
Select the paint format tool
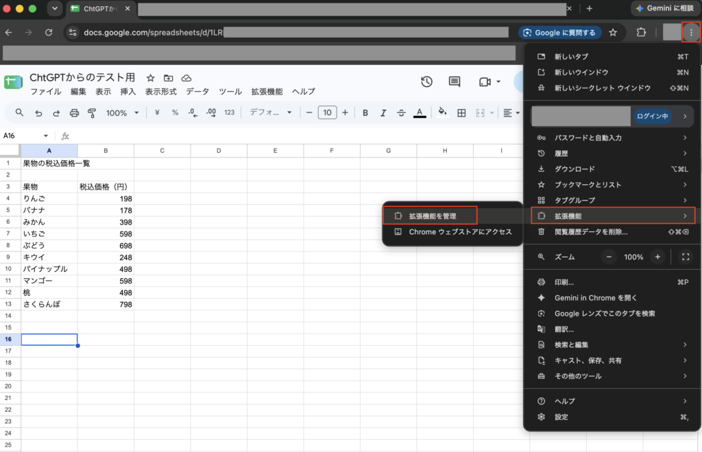pyautogui.click(x=92, y=113)
